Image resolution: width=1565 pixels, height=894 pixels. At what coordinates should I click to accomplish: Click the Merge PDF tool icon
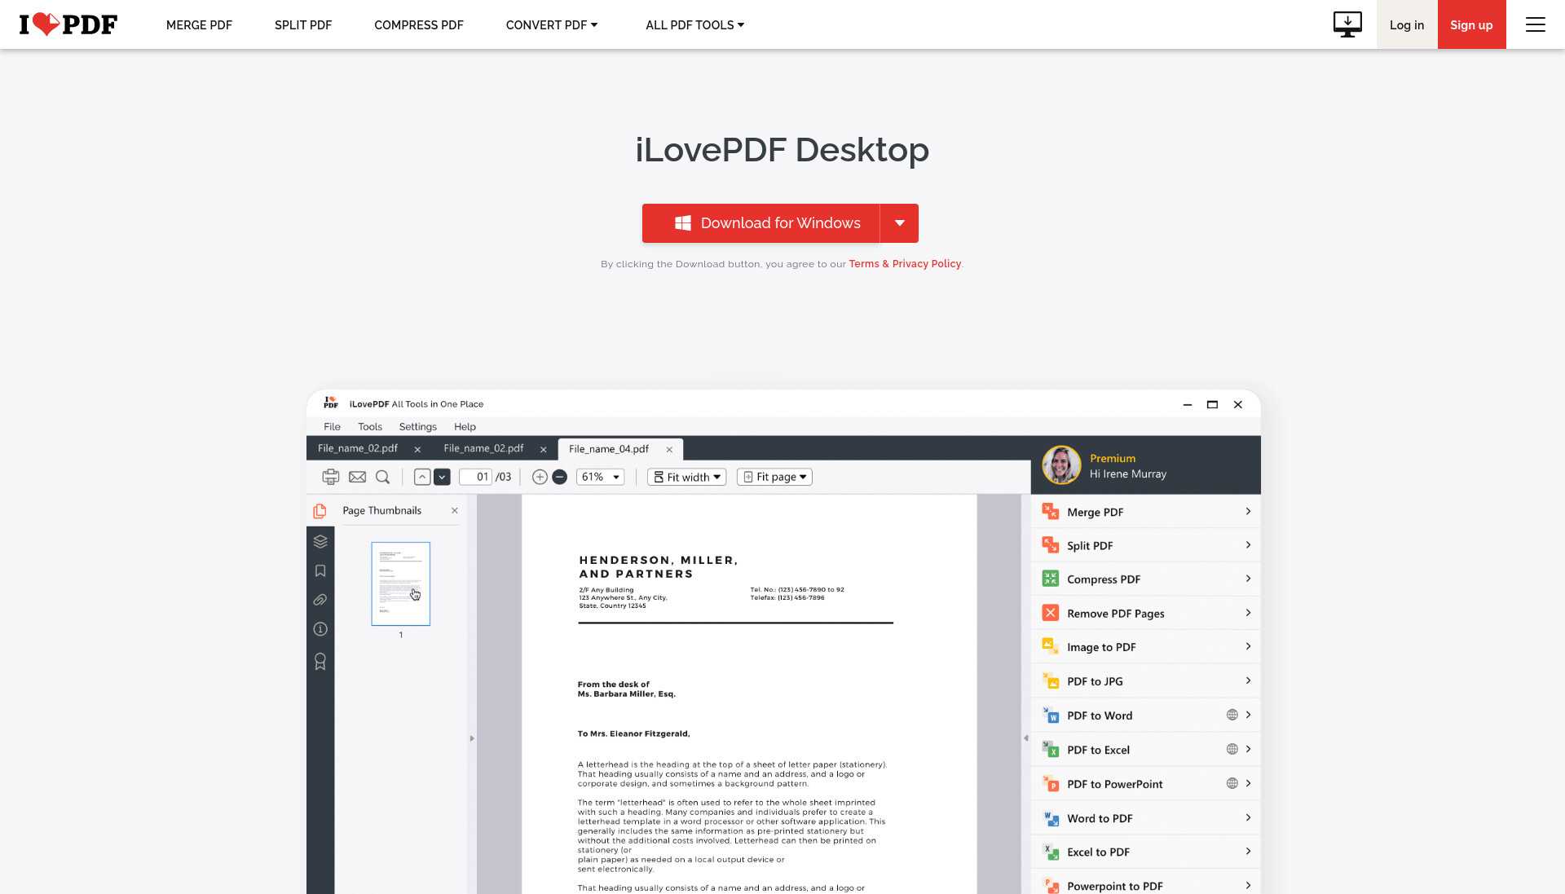1050,512
